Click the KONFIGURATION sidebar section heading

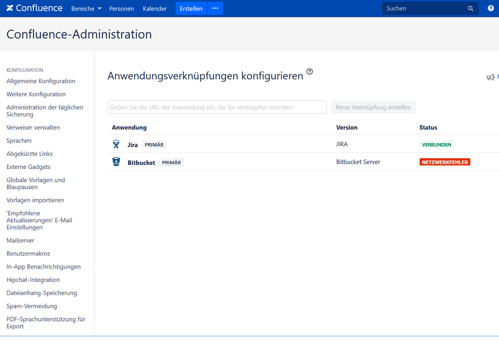point(25,70)
